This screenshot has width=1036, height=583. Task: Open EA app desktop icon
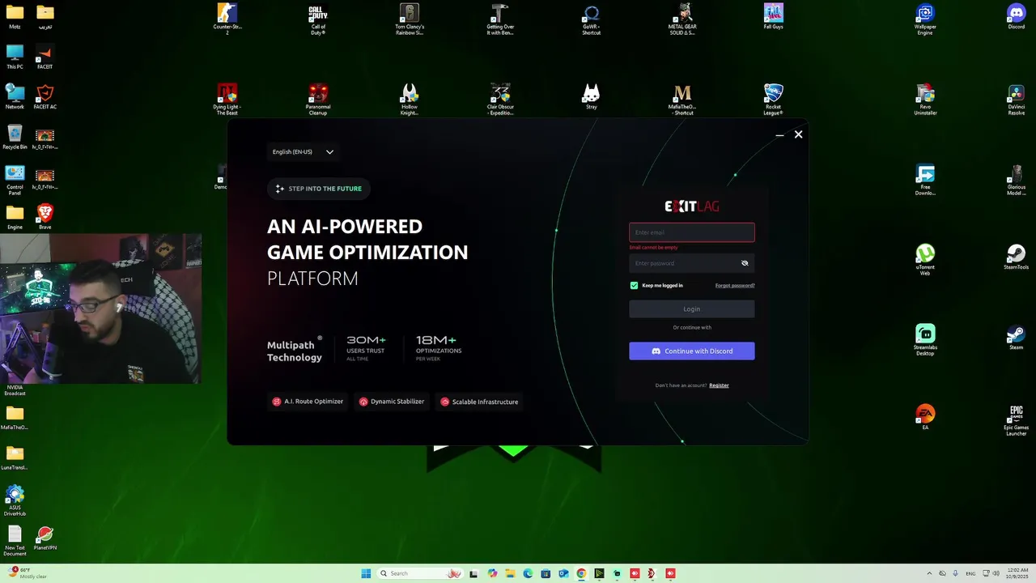coord(925,417)
